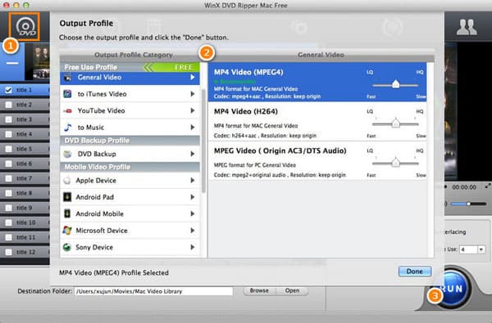492x323 pixels.
Task: Click quality slider for MP4 Video (H264)
Action: (395, 124)
